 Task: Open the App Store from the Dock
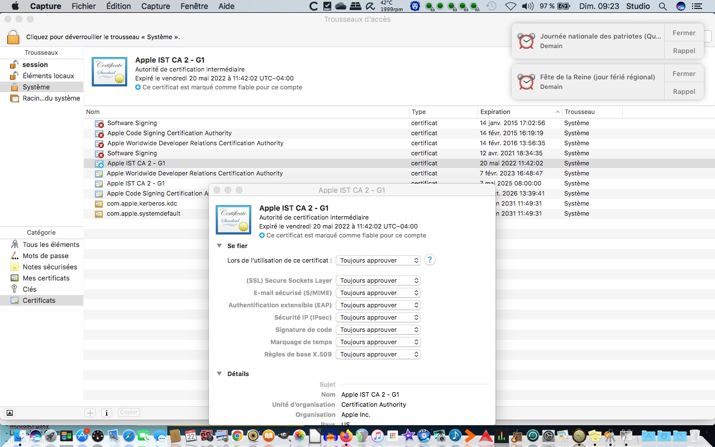pos(82,436)
